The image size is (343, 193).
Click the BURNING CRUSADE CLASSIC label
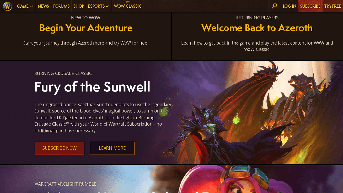click(x=63, y=73)
